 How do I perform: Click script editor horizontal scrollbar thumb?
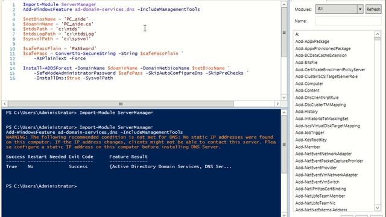click(x=121, y=104)
